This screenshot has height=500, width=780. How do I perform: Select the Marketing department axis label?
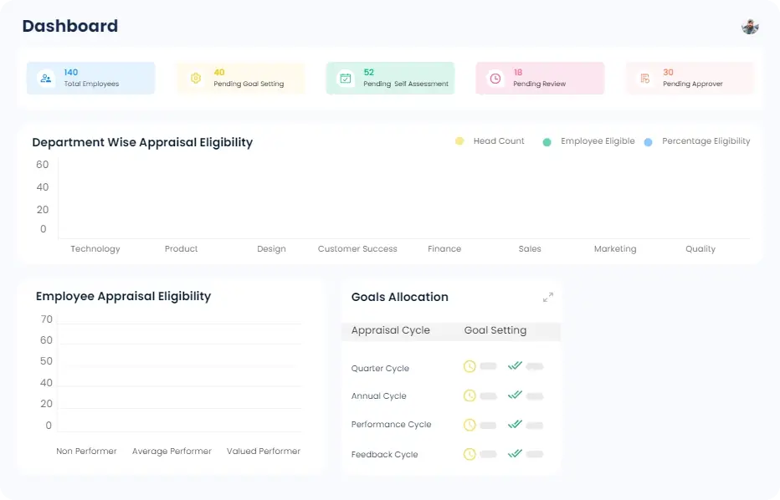tap(615, 249)
